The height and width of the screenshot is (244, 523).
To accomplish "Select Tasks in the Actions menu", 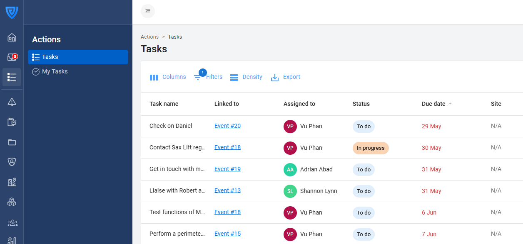I will (x=50, y=57).
